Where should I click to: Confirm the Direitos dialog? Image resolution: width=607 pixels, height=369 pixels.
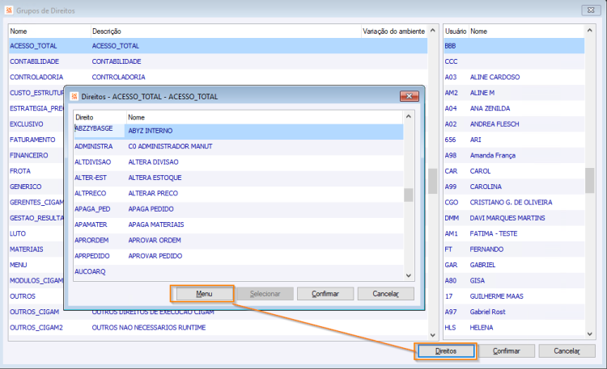coord(325,294)
